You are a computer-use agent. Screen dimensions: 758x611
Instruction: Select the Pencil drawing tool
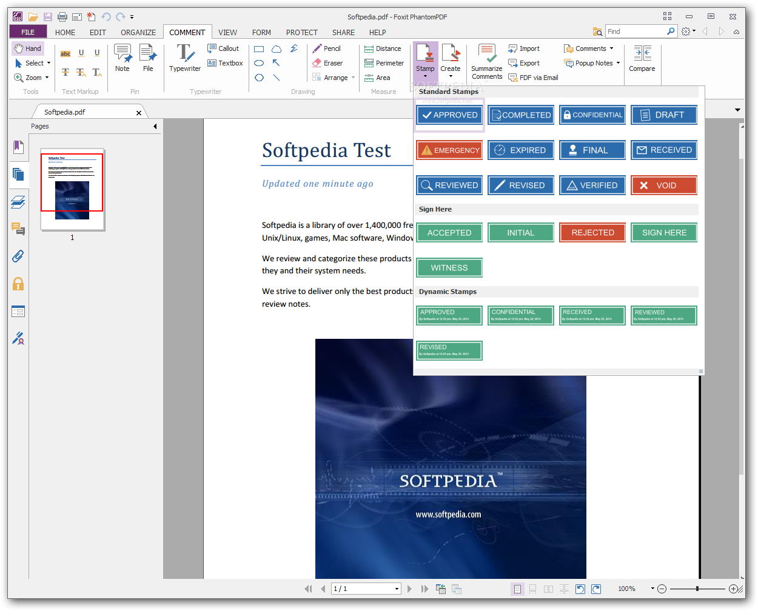pos(326,48)
